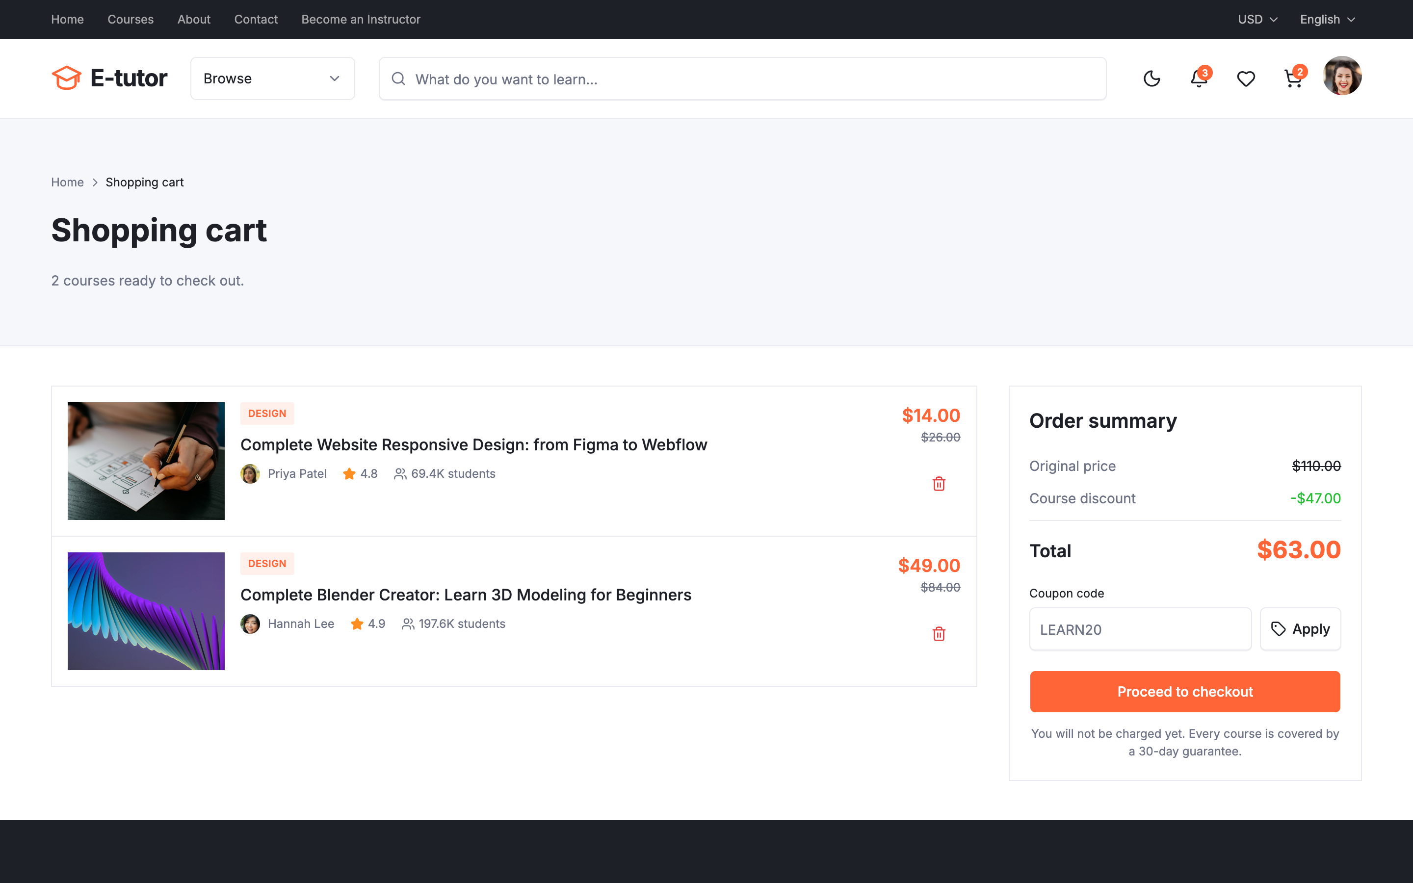The width and height of the screenshot is (1413, 883).
Task: Remove Figma to Webflow course with trash icon
Action: click(939, 484)
